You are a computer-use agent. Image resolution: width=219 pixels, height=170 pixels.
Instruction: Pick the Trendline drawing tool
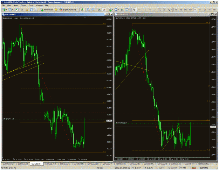[155, 10]
